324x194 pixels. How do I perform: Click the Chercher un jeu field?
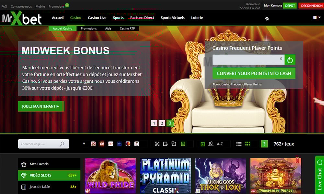coord(44,144)
